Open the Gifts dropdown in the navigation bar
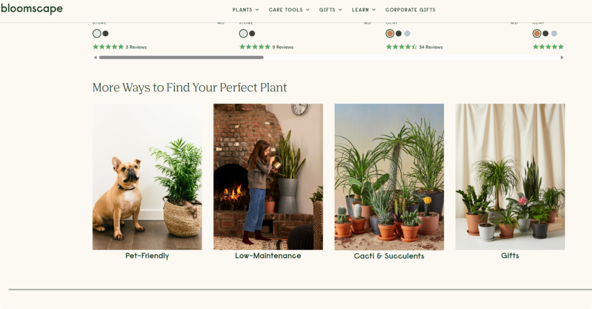The width and height of the screenshot is (592, 309). [331, 10]
